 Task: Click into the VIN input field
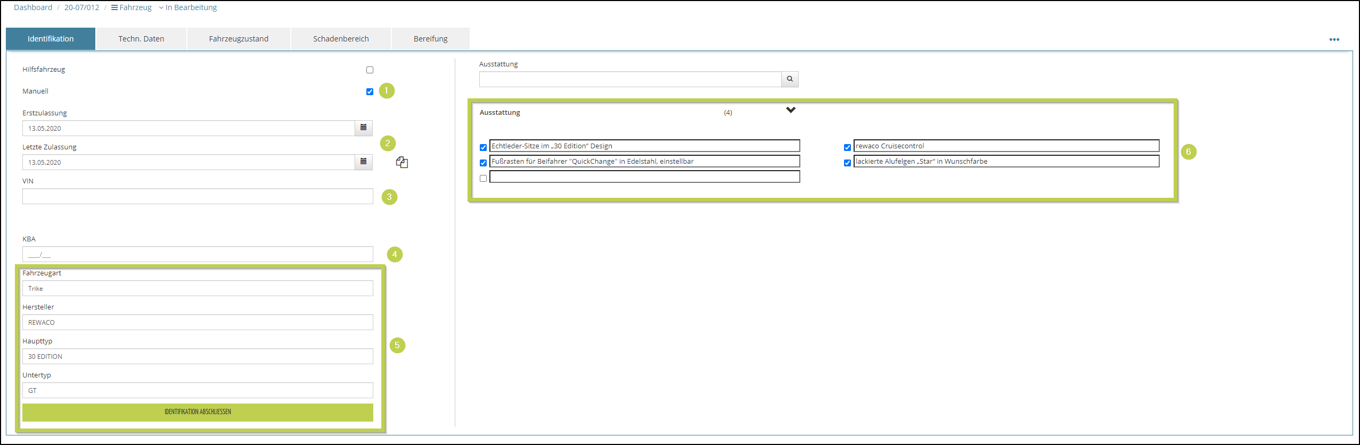click(x=198, y=196)
